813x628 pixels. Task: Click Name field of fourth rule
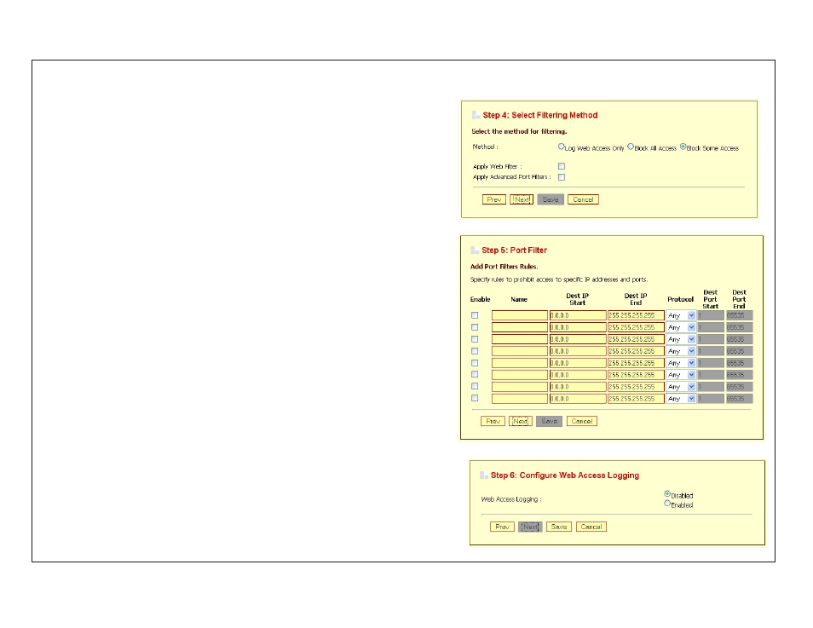(520, 351)
